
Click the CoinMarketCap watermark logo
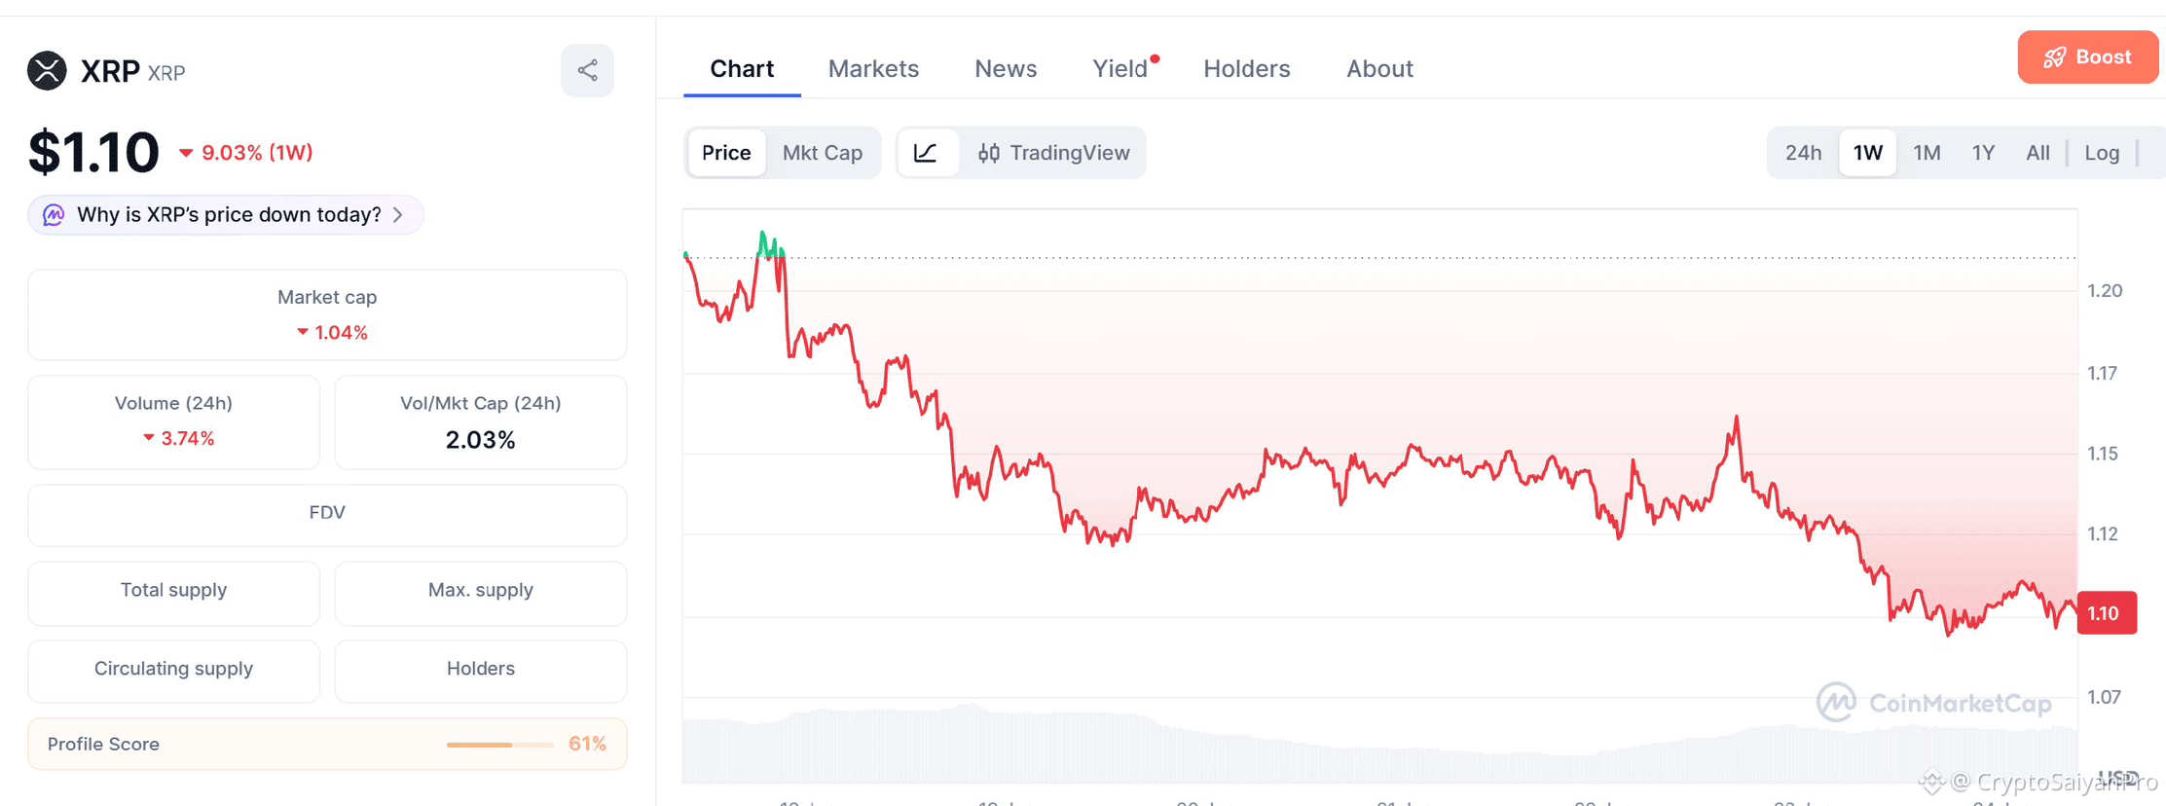click(1837, 702)
